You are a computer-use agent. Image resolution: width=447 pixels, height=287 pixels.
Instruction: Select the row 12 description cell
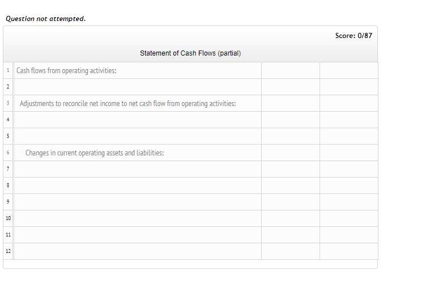click(138, 251)
